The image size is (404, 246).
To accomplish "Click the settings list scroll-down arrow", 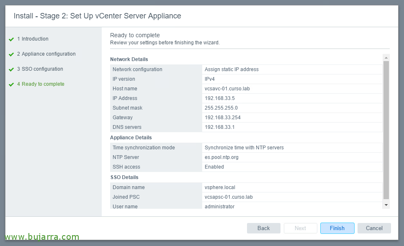I will point(386,205).
